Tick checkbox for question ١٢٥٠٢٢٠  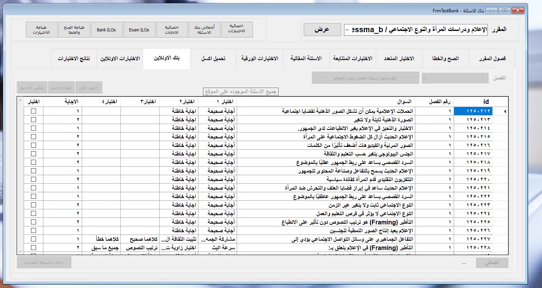(34, 179)
